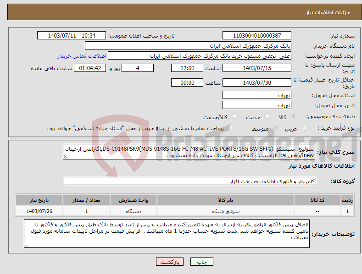
Task: Click the response deadline date 1403/07/15
Action: 257,68
